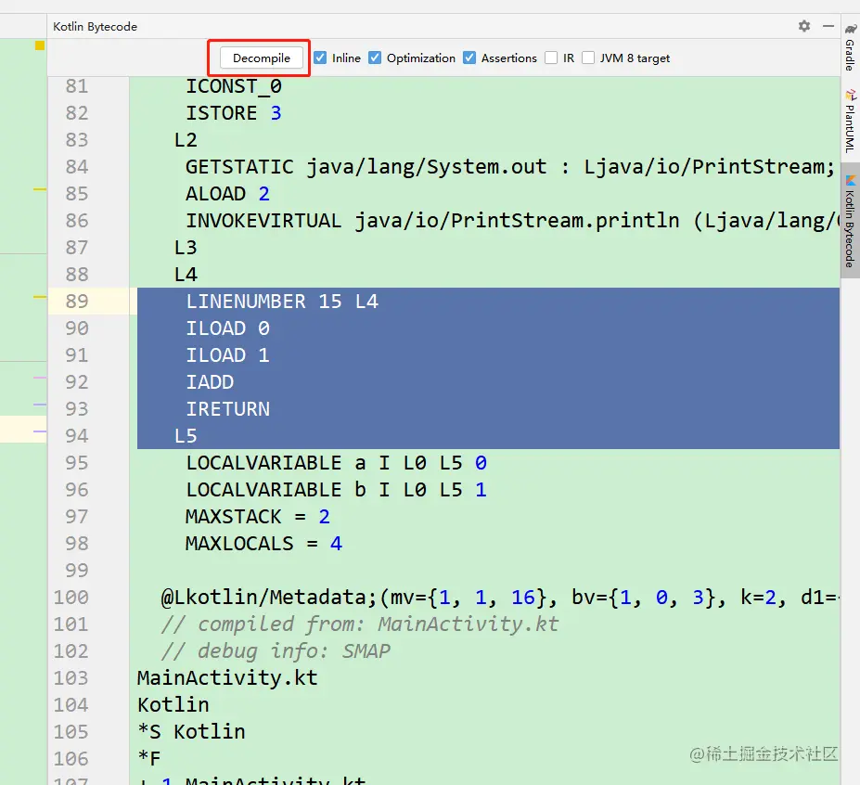
Task: Click the ALOAD 2 instruction
Action: pyautogui.click(x=227, y=194)
